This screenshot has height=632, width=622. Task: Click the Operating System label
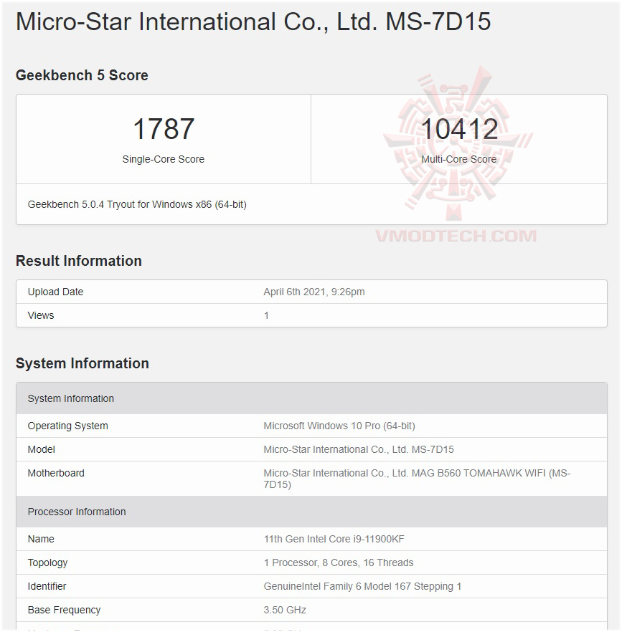point(68,426)
